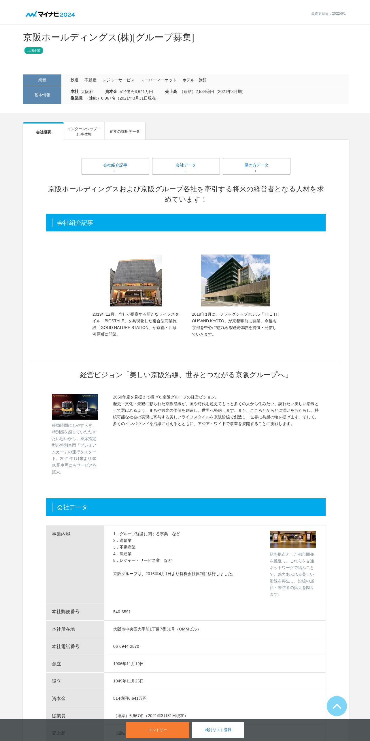Click the 検討リスト登録 button
This screenshot has width=370, height=741.
coord(218,730)
